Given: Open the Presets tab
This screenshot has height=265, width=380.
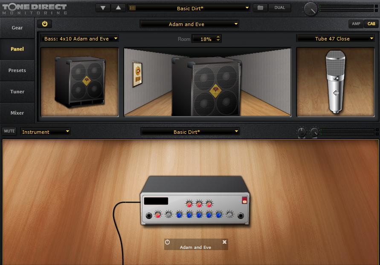Looking at the screenshot, I should pos(17,70).
